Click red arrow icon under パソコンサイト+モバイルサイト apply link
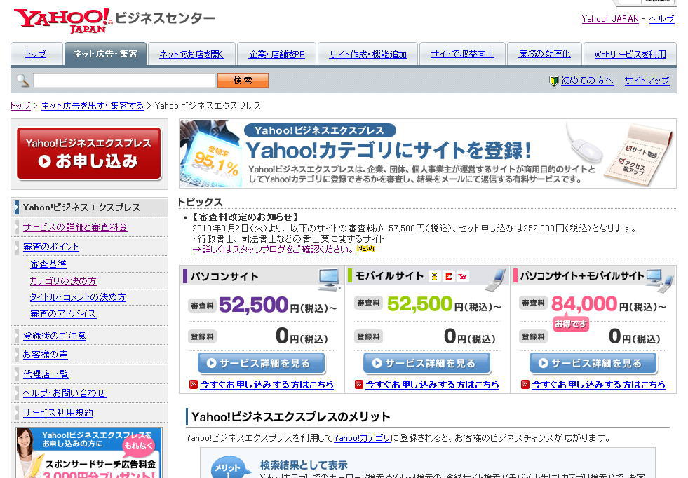Image resolution: width=688 pixels, height=478 pixels. (525, 385)
